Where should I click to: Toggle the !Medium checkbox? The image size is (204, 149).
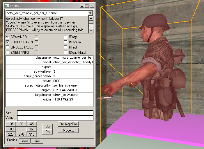coord(65,42)
